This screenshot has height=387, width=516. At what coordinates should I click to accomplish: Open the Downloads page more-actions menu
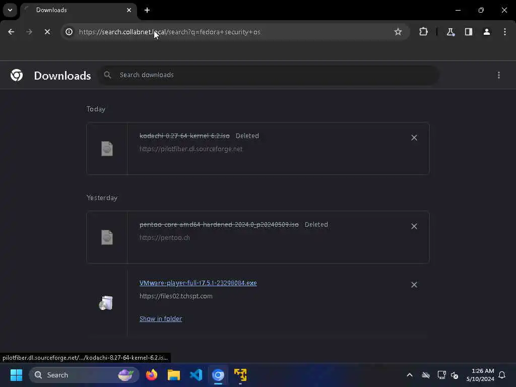(x=499, y=76)
